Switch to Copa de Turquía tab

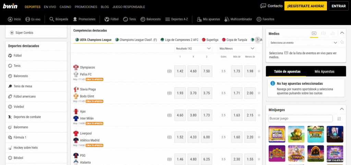(x=234, y=40)
